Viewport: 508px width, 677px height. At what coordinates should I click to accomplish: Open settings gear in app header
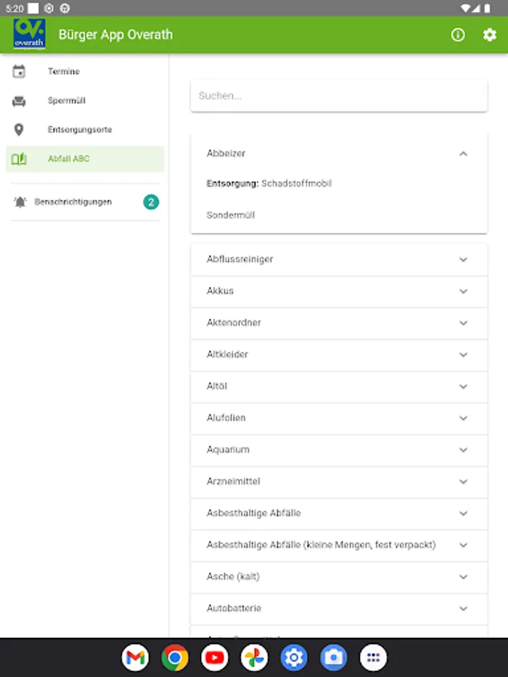coord(490,35)
